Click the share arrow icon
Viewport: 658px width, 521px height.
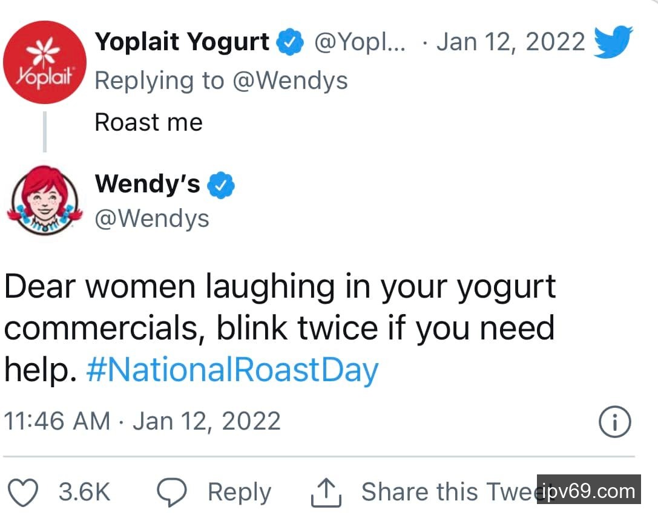326,493
